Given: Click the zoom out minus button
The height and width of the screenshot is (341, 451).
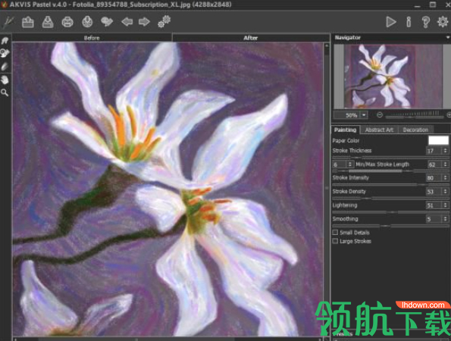Looking at the screenshot, I should tap(380, 115).
